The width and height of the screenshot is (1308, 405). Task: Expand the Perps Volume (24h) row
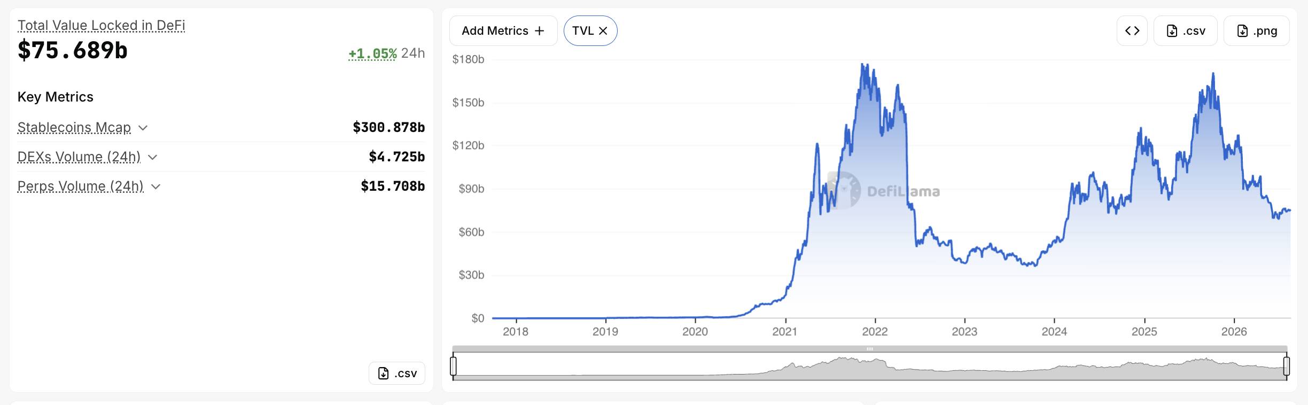155,186
